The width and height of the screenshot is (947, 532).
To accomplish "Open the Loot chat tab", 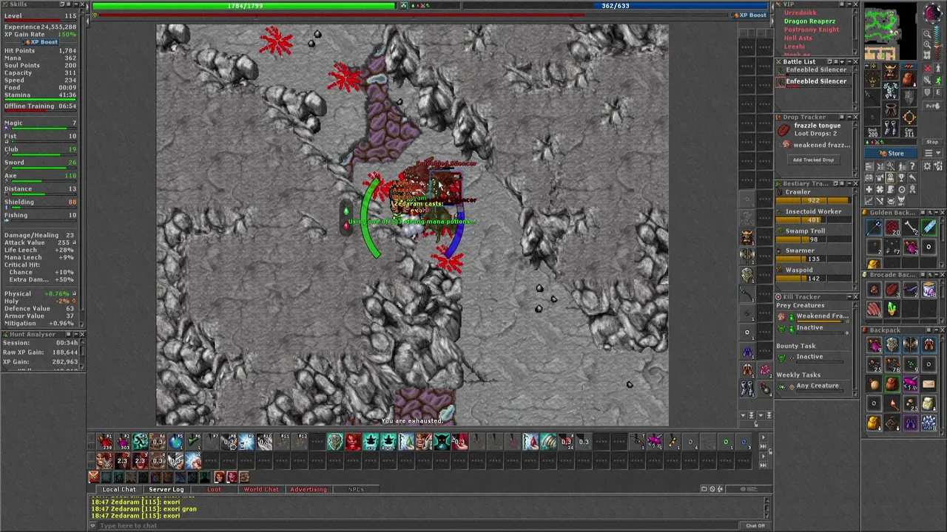I will click(214, 489).
